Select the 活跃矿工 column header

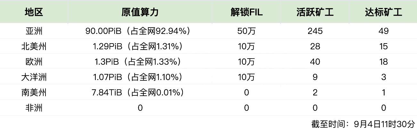pos(315,12)
